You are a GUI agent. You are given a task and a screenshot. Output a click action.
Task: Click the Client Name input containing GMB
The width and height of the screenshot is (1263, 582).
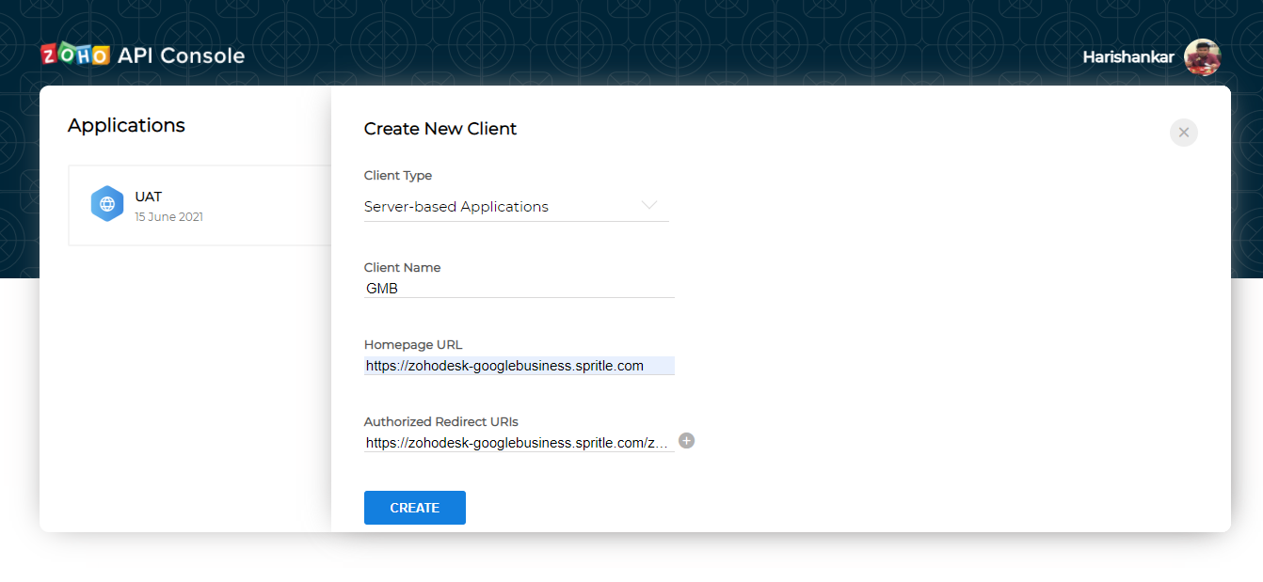tap(520, 289)
